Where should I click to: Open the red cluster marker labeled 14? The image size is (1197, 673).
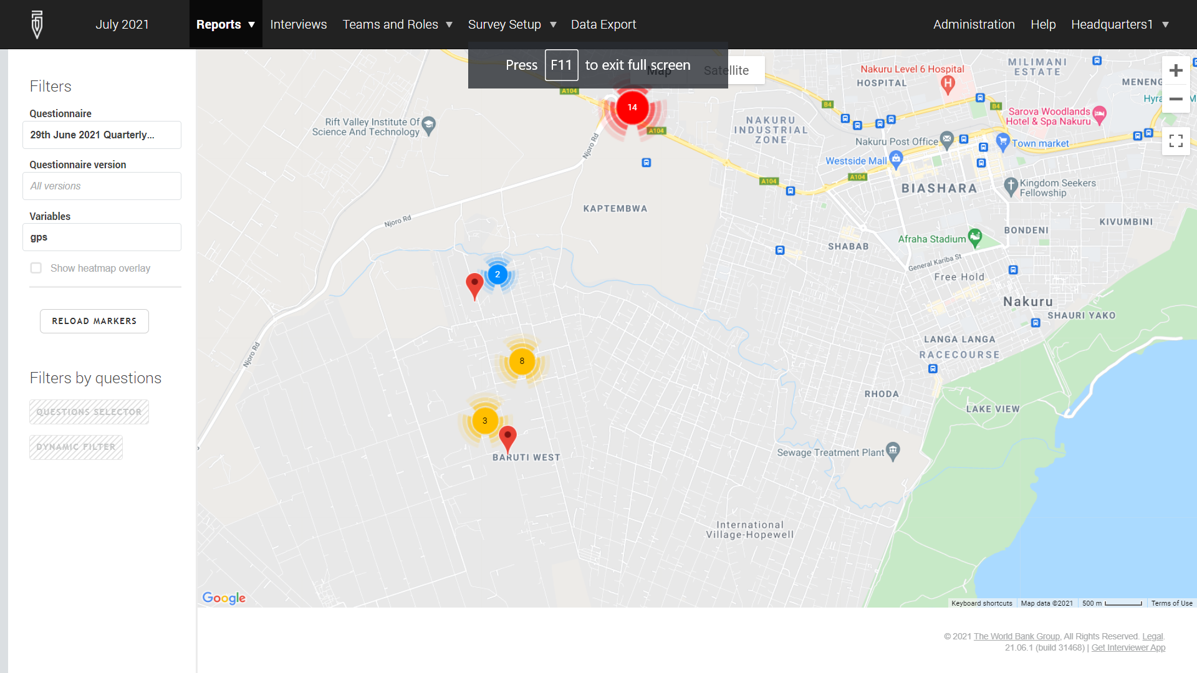coord(632,107)
